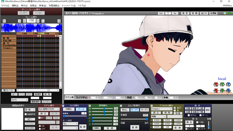Step back one frame with the < button

click(24, 21)
